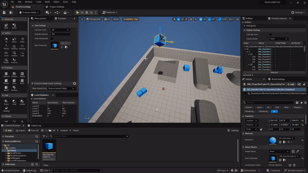
Task: Open Fracture Mode Quick Settings gear
Action: 75,83
